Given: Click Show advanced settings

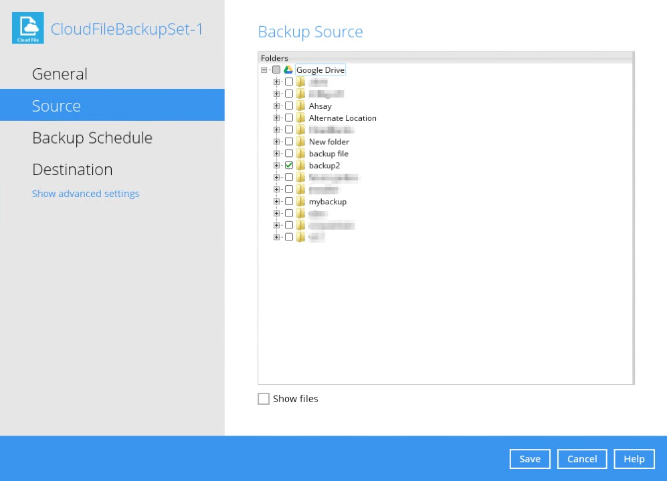Looking at the screenshot, I should (86, 193).
